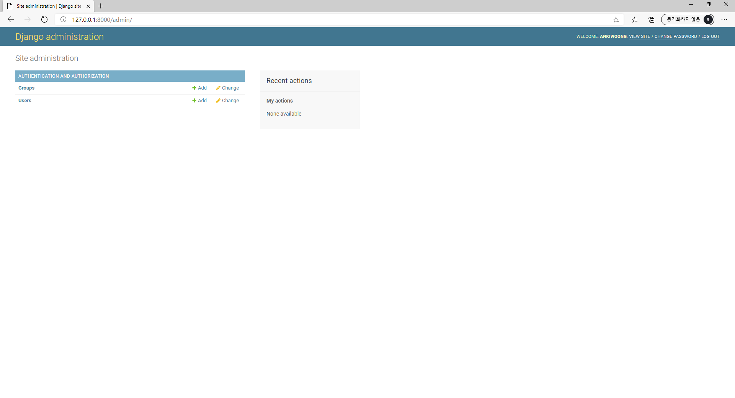Add a new user
This screenshot has height=398, width=735.
point(199,101)
